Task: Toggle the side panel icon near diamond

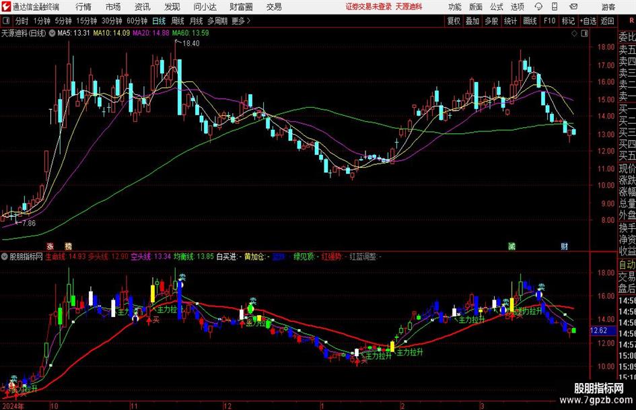Action: pos(584,34)
